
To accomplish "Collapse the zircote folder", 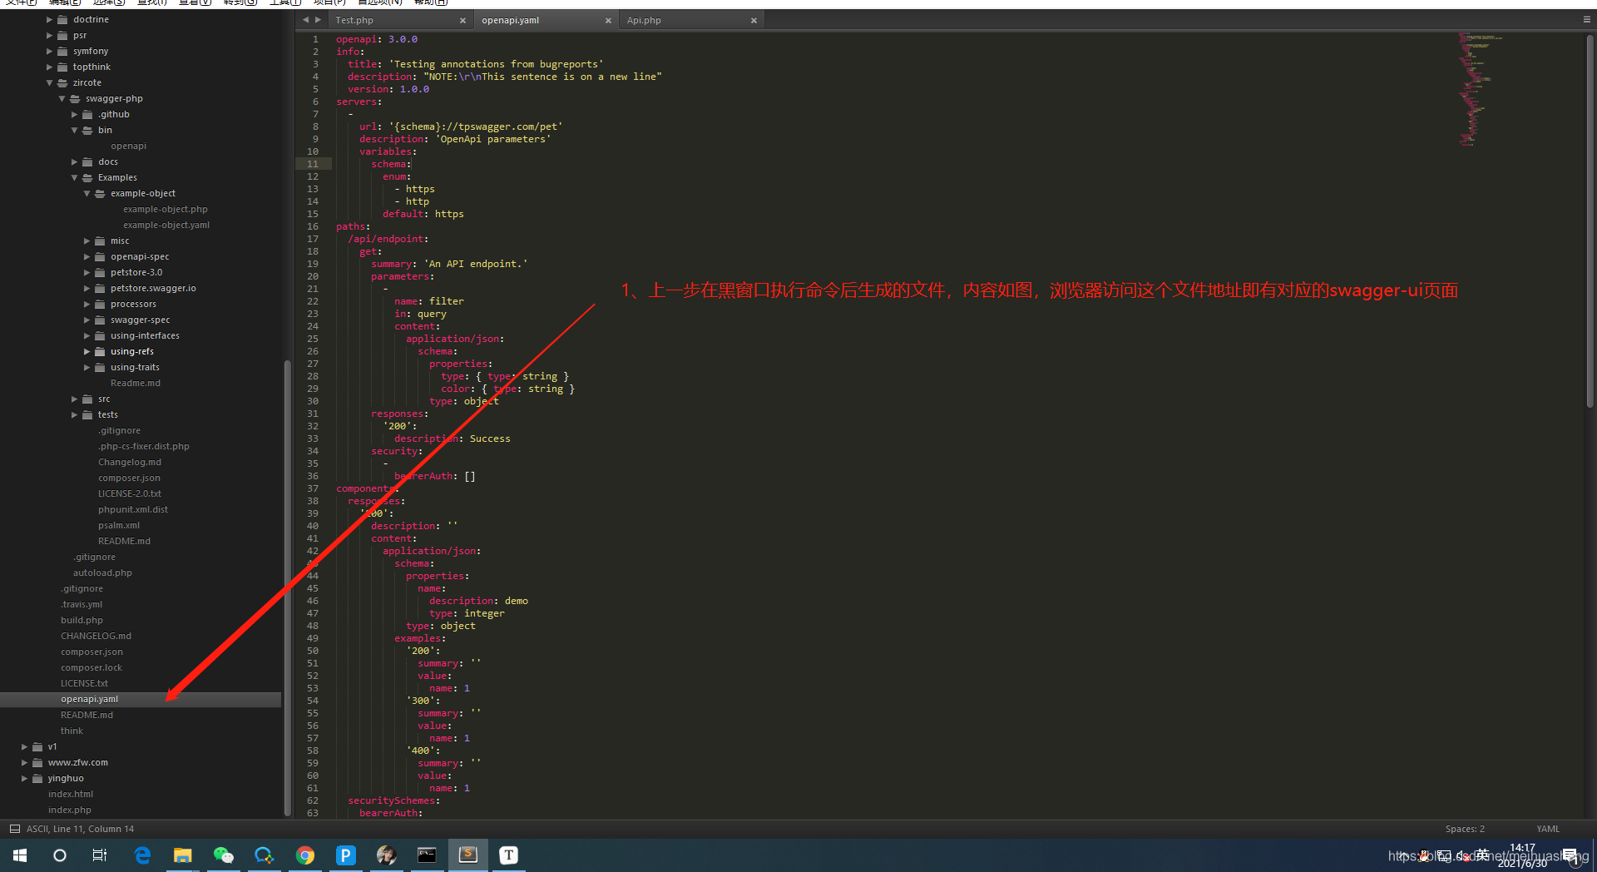I will tap(50, 82).
